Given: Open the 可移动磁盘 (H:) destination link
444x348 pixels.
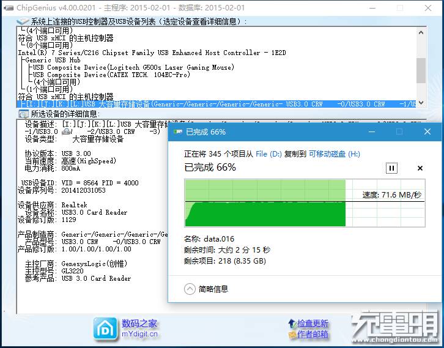Looking at the screenshot, I should click(334, 154).
